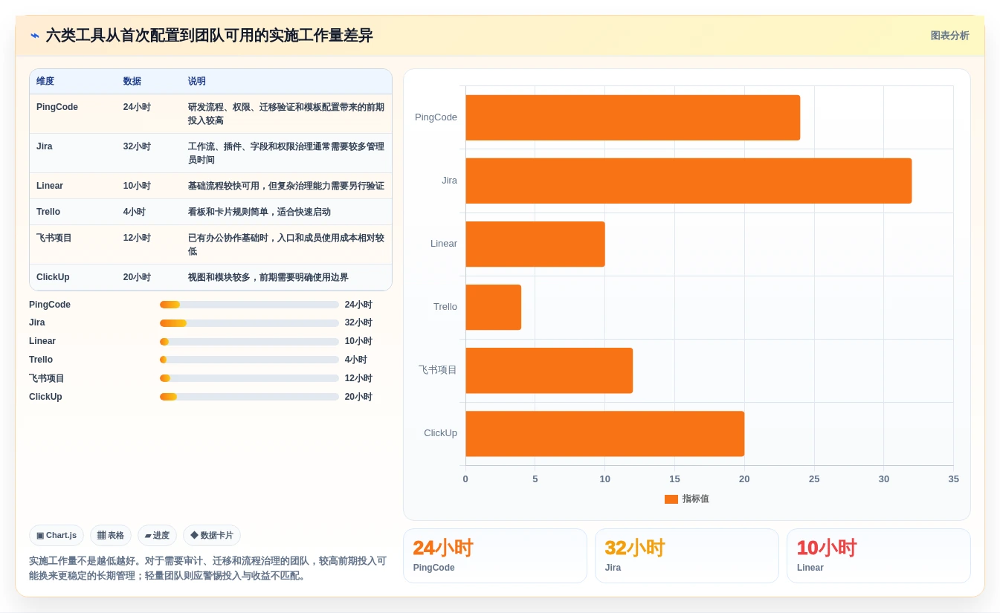
Task: Click Jira cell in the table
Action: 45,146
